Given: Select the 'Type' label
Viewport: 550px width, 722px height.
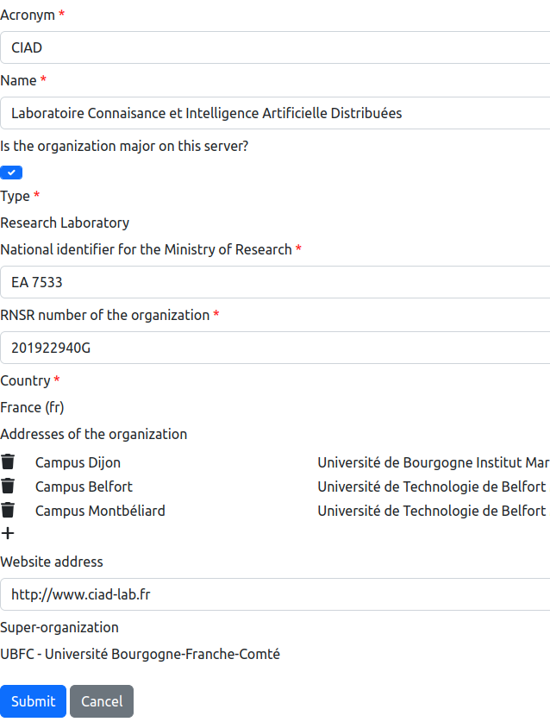Looking at the screenshot, I should pyautogui.click(x=16, y=196).
